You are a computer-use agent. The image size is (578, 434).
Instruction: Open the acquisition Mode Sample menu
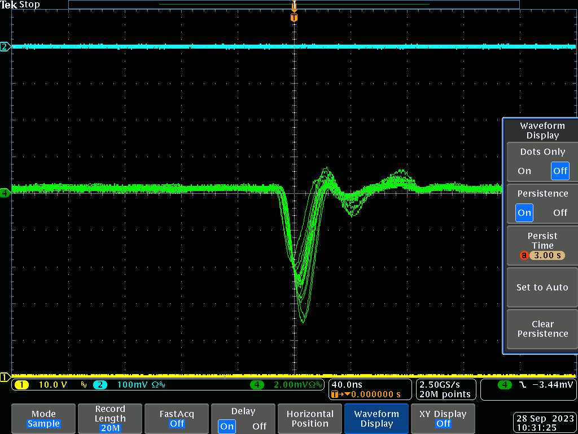(x=43, y=419)
